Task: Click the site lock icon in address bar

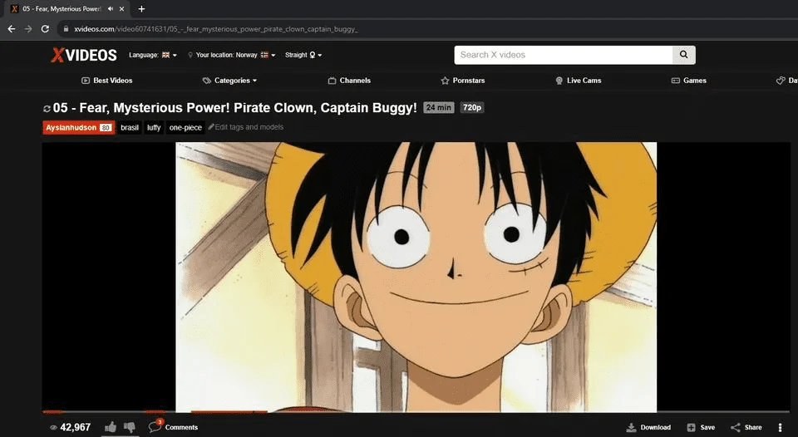Action: (x=66, y=29)
